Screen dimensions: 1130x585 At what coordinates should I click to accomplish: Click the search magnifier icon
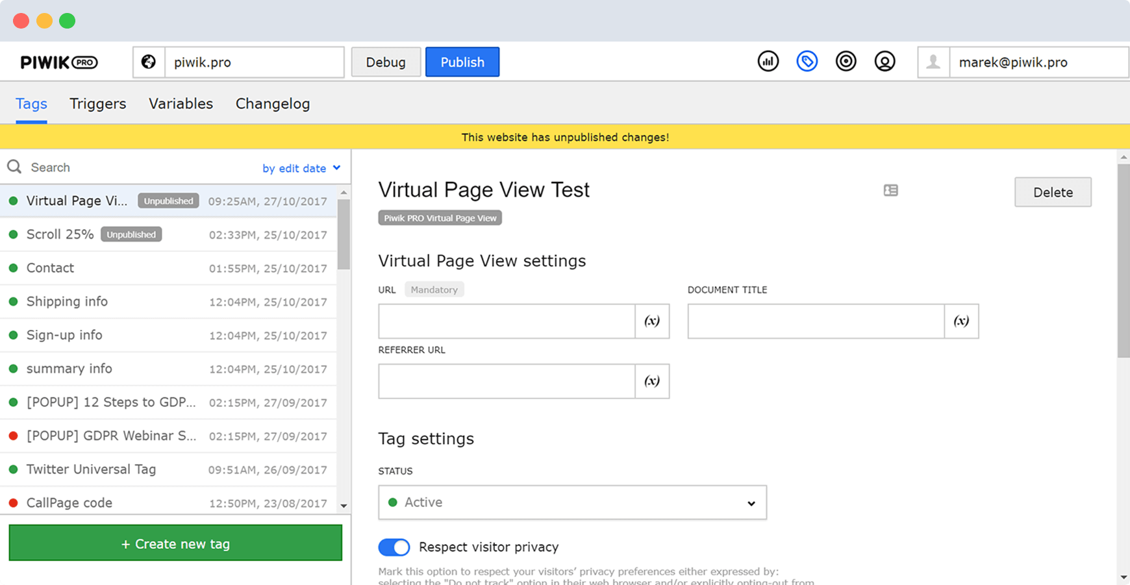pyautogui.click(x=14, y=167)
